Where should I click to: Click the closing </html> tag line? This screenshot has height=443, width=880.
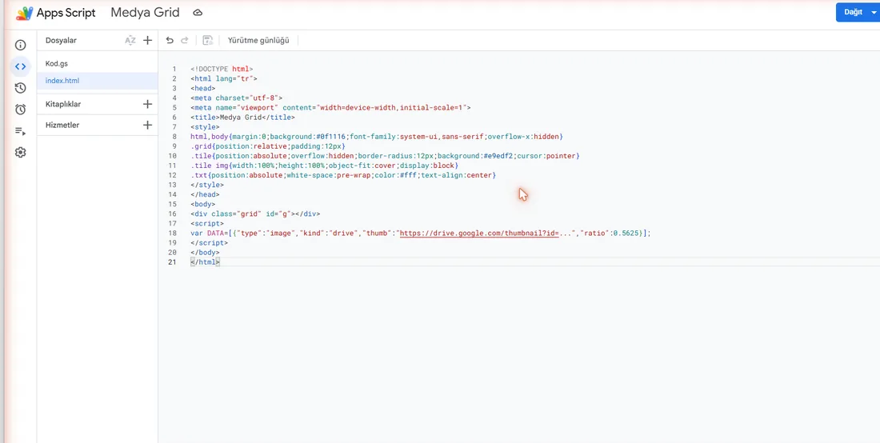pyautogui.click(x=205, y=262)
